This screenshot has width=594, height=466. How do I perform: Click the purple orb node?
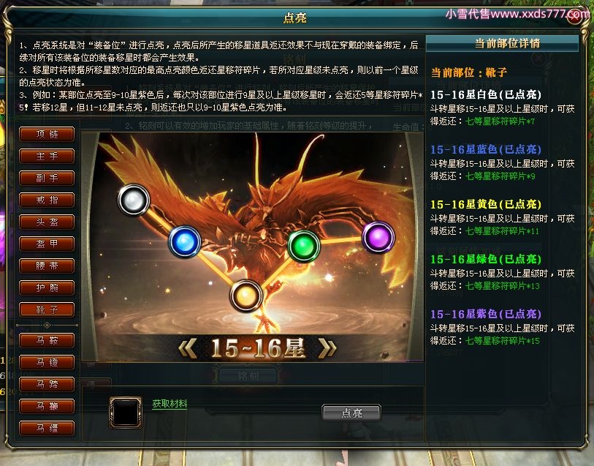(x=378, y=237)
